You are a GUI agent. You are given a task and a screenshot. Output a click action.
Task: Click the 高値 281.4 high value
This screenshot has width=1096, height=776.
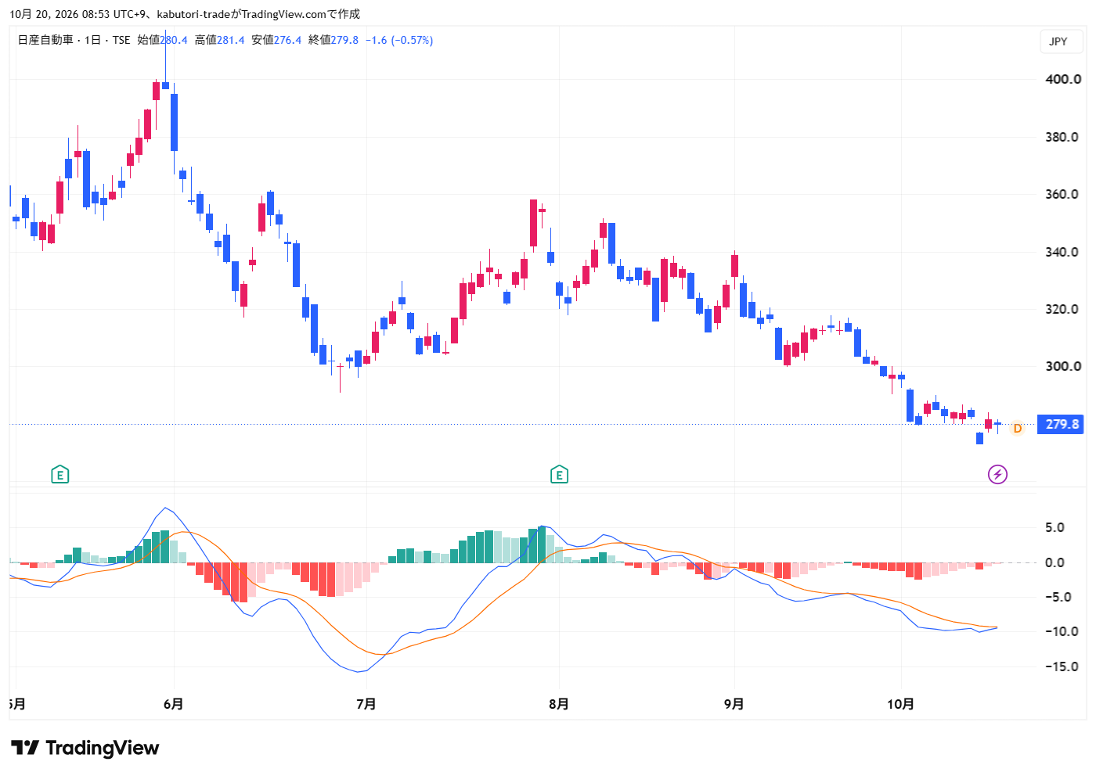[220, 40]
